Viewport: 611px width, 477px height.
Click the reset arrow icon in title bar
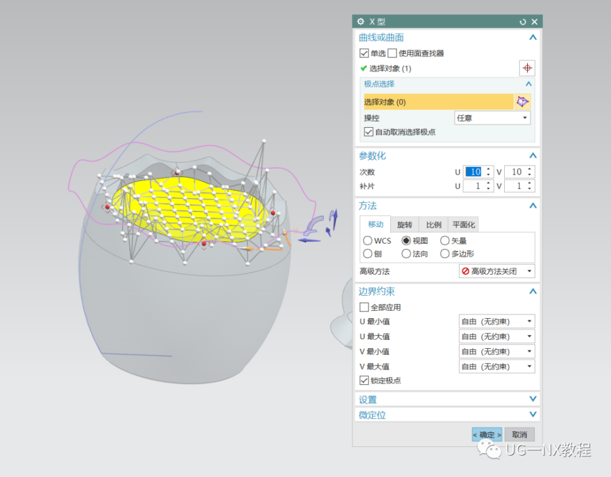pyautogui.click(x=522, y=21)
